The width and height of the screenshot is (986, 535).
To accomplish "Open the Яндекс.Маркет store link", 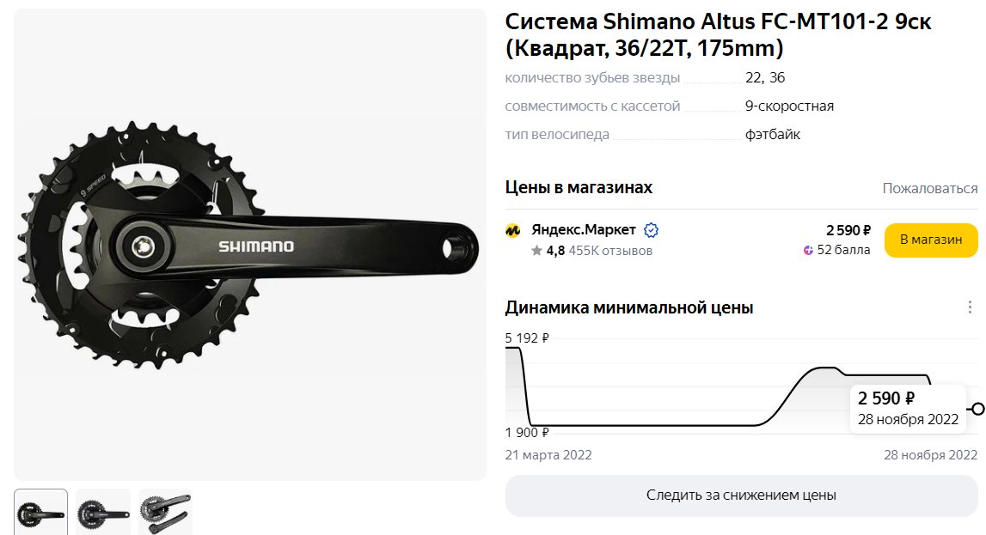I will point(584,230).
